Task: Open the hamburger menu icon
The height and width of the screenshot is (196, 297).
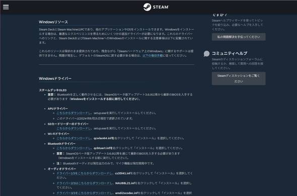Action: click(x=6, y=7)
